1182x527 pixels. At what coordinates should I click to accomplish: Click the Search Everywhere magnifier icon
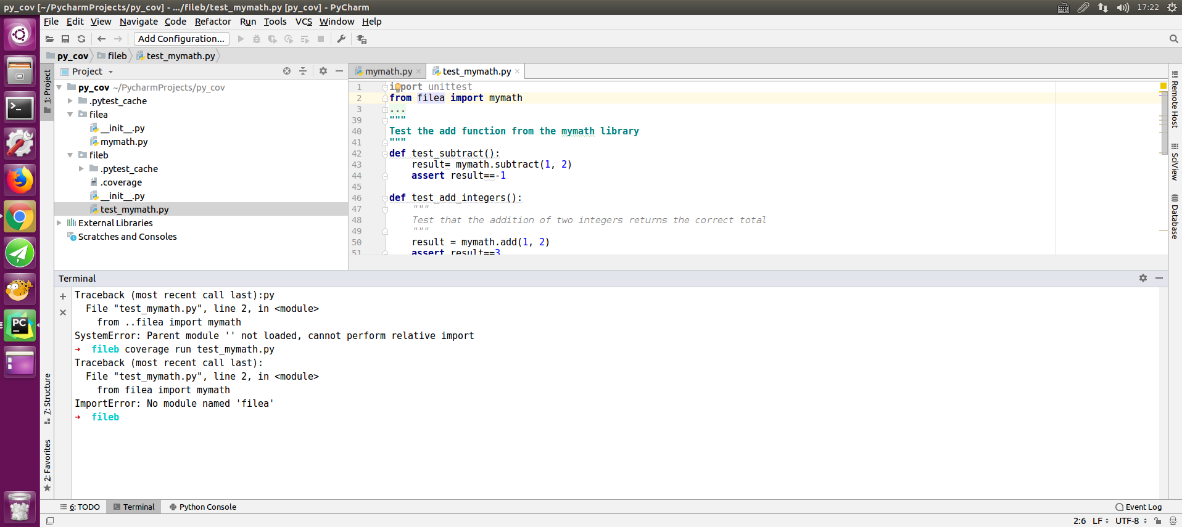pos(1173,39)
